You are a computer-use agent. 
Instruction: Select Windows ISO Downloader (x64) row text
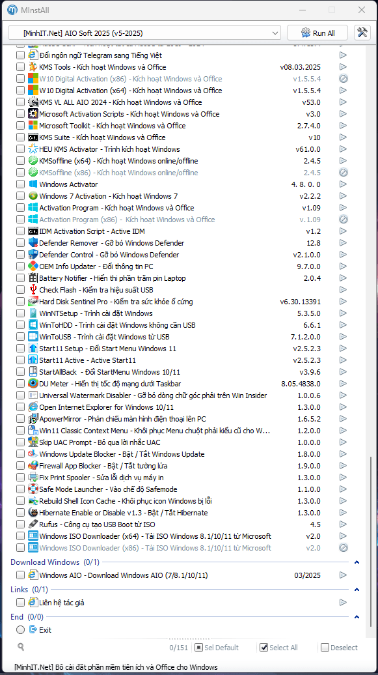tap(155, 536)
